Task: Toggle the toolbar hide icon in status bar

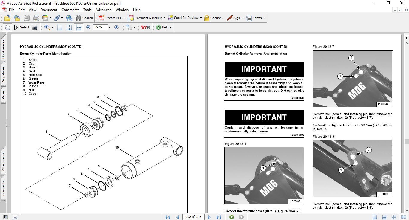Action: (15, 217)
